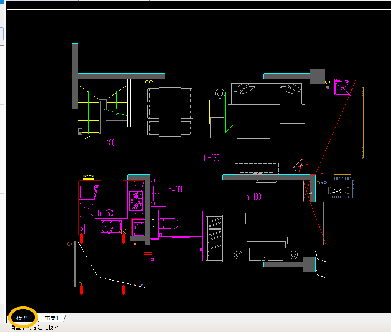Viewport: 391px width, 332px height.
Task: Select the dashed TV cabinet outline
Action: pos(257,169)
